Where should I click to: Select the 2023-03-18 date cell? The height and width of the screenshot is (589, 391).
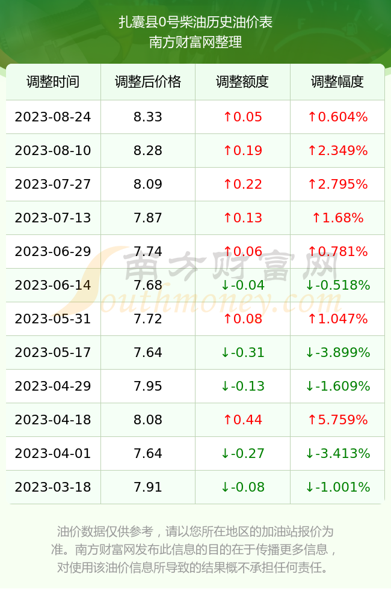(53, 487)
